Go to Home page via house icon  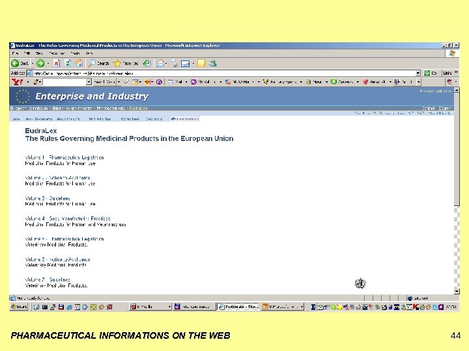(79, 63)
